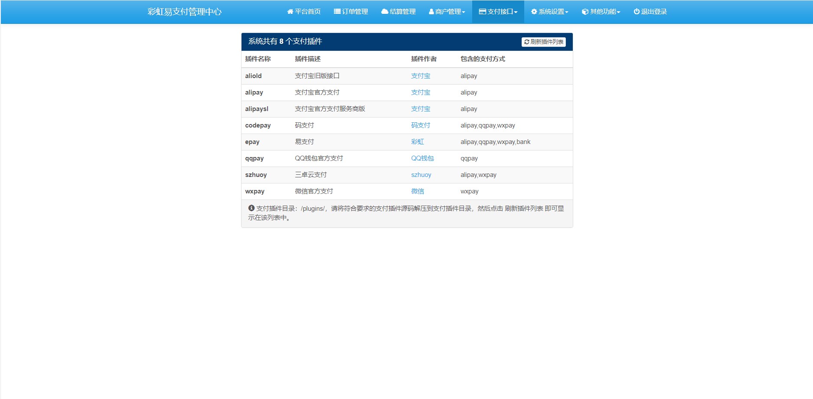Click description 易支付

304,142
